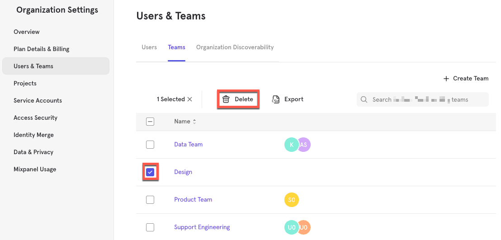Toggle the select-all header checkbox
The image size is (501, 240).
click(x=150, y=122)
